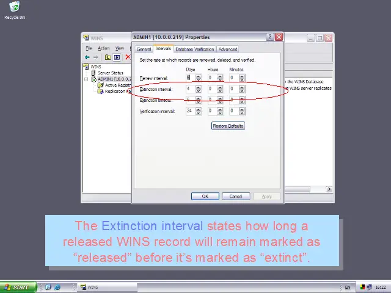Click the EN language indicator in tray
The width and height of the screenshot is (391, 293).
[348, 288]
